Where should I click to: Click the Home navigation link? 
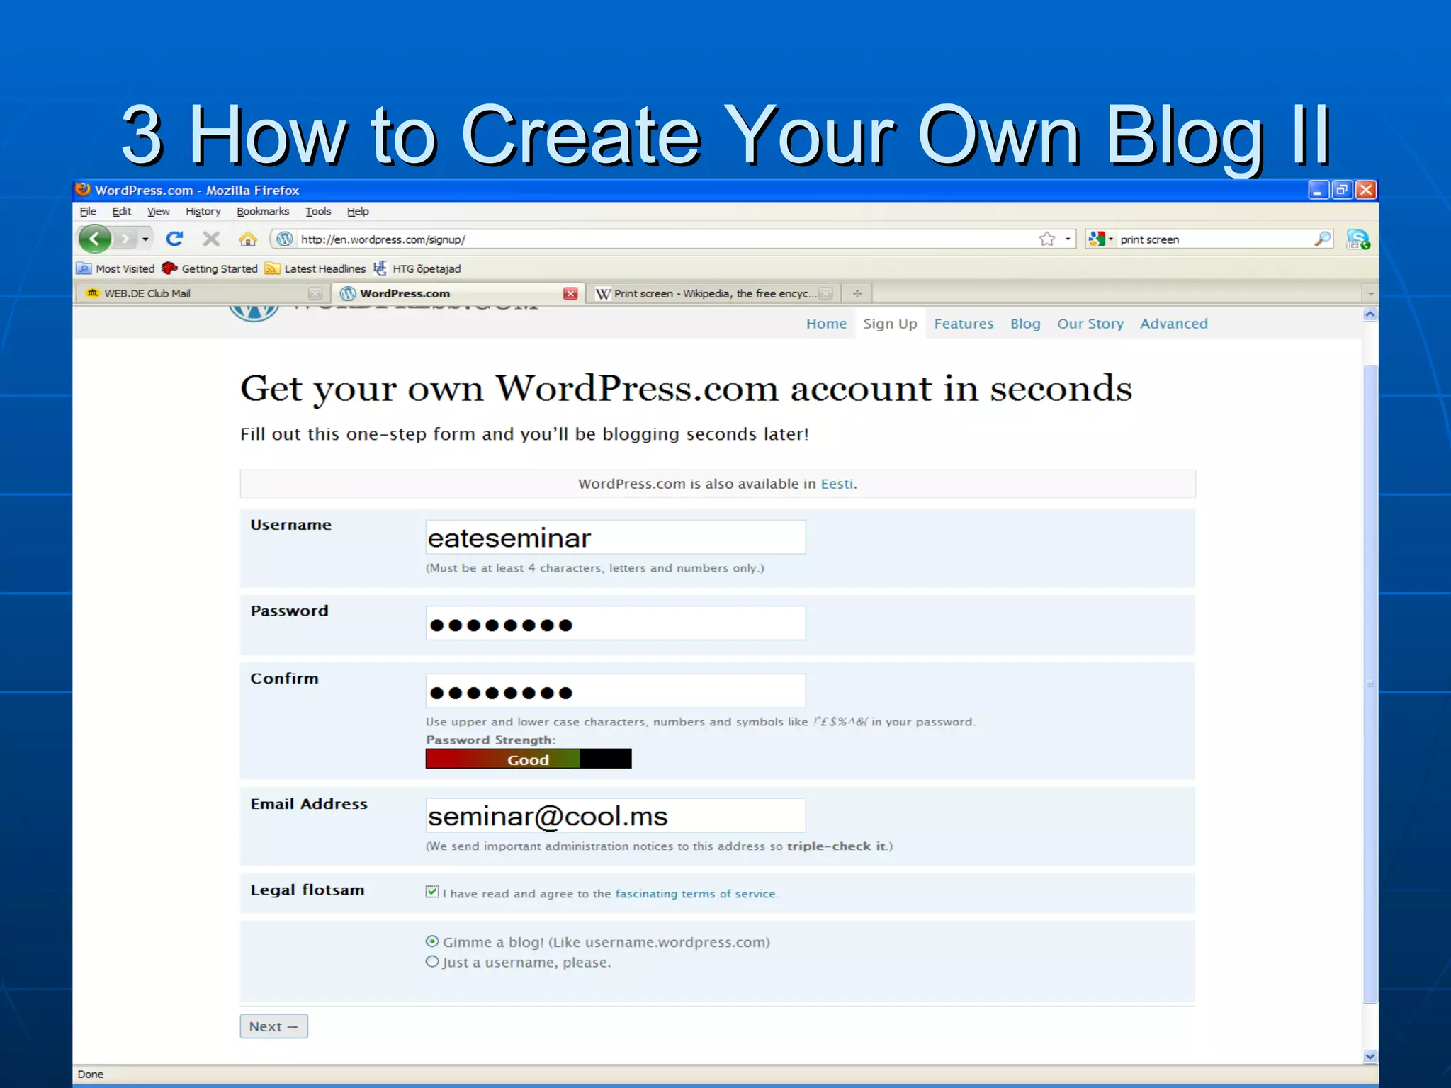(826, 324)
